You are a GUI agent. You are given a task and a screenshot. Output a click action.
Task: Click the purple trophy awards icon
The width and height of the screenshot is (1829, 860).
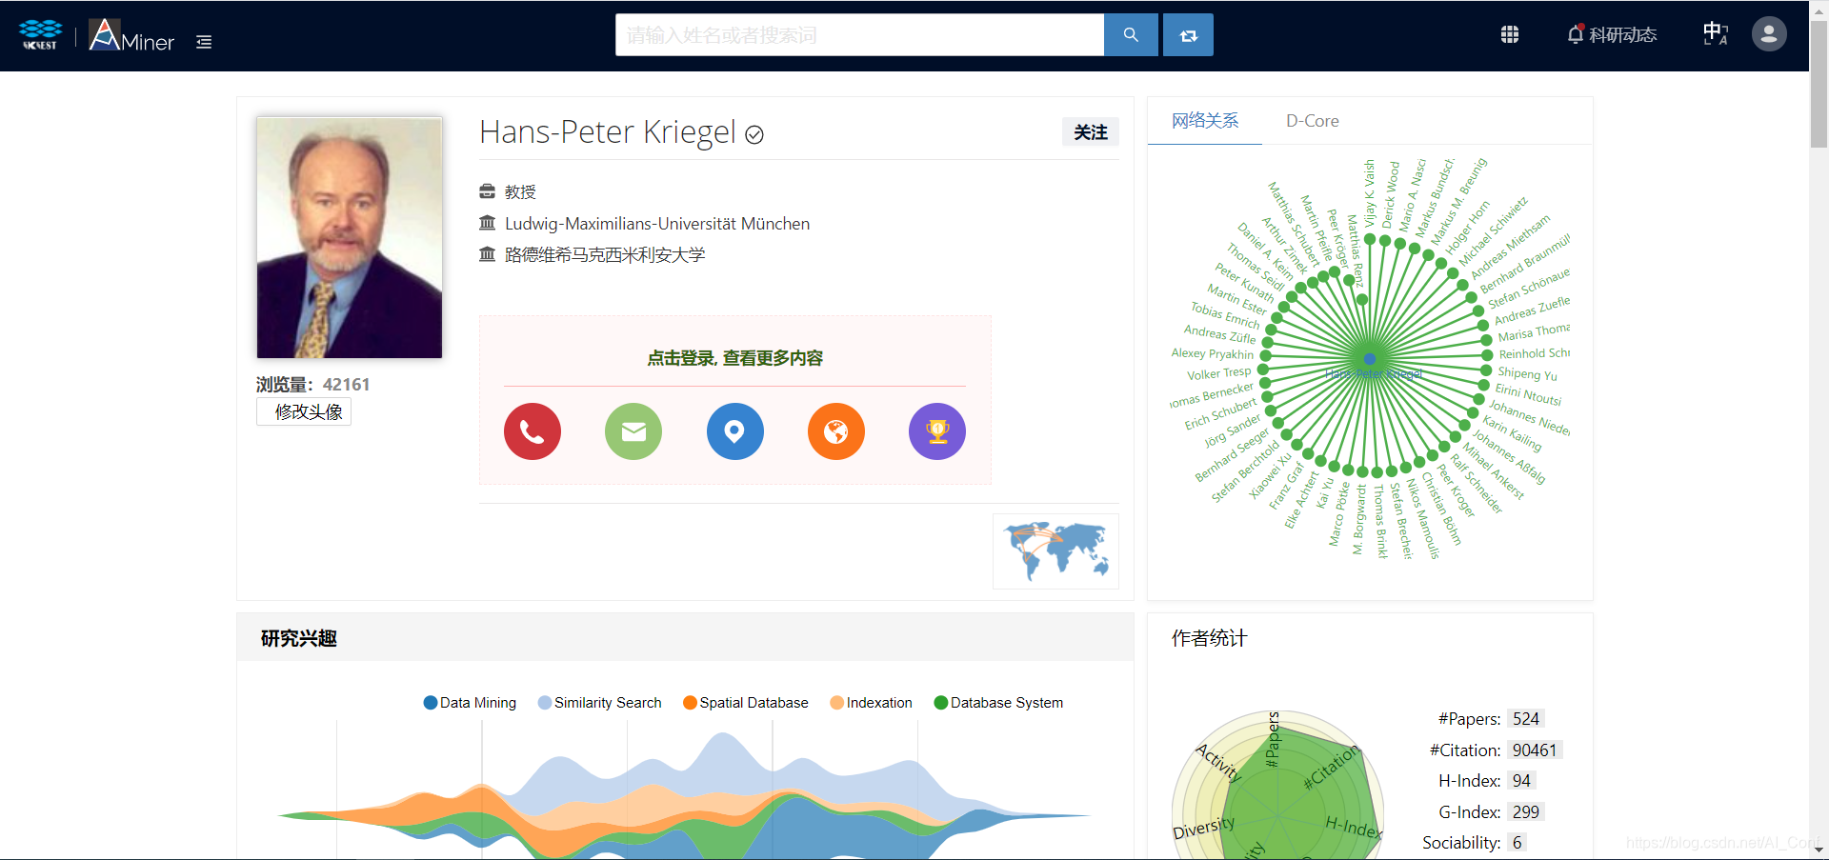pos(937,431)
